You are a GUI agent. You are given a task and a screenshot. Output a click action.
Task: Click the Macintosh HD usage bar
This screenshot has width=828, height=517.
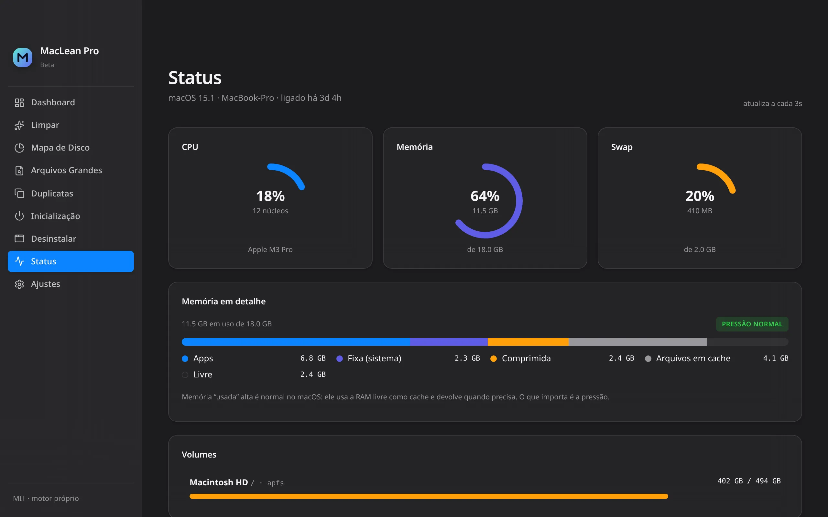(485, 496)
